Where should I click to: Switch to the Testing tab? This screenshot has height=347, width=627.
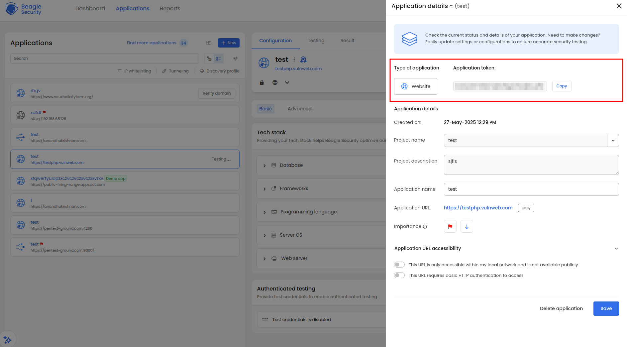point(316,41)
